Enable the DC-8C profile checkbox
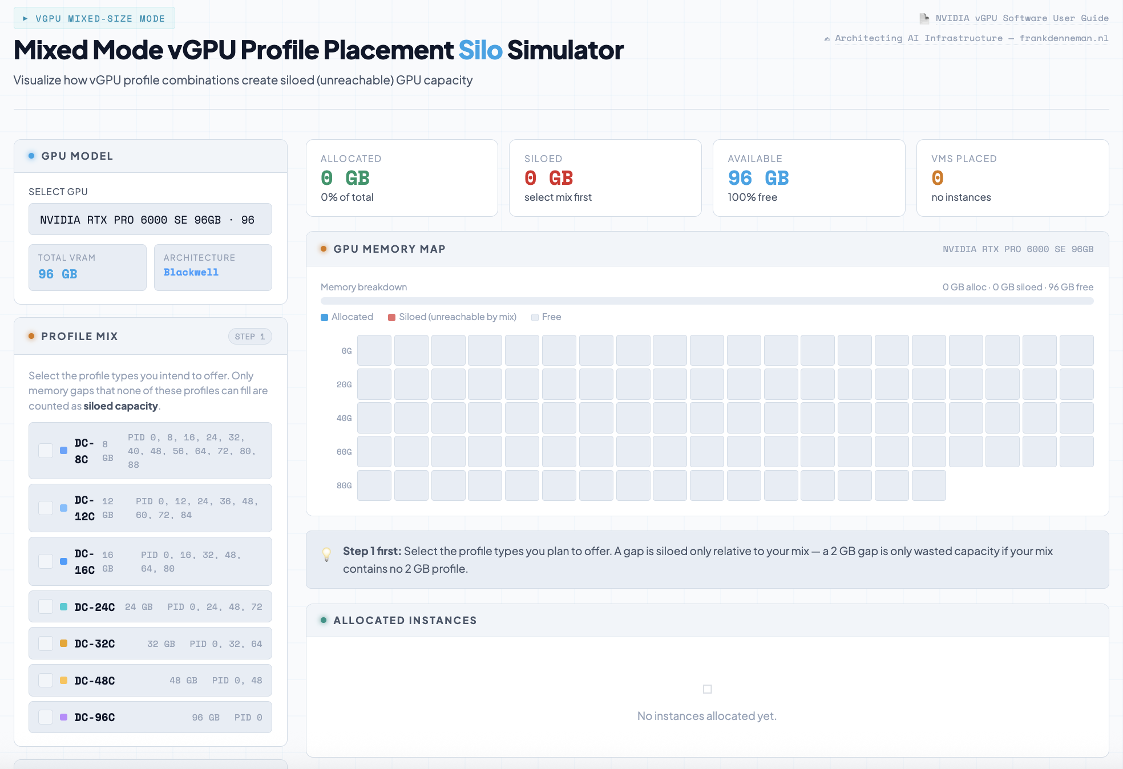Screen dimensions: 1123x769 pyautogui.click(x=46, y=451)
